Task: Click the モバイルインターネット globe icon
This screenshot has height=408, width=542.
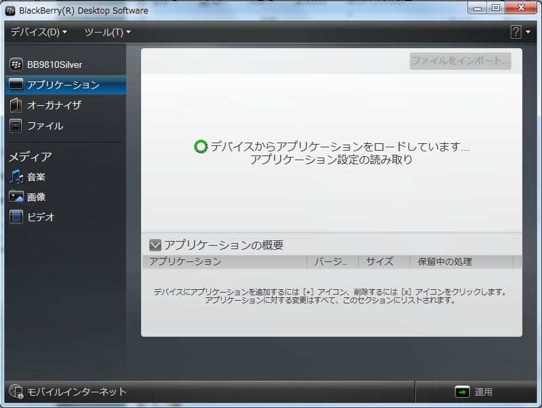Action: 16,392
